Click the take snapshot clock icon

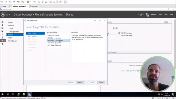tap(39, 2)
